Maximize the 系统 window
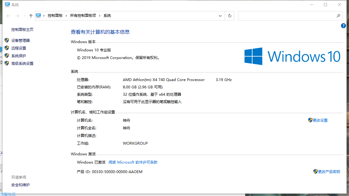The width and height of the screenshot is (349, 196). coord(325,5)
